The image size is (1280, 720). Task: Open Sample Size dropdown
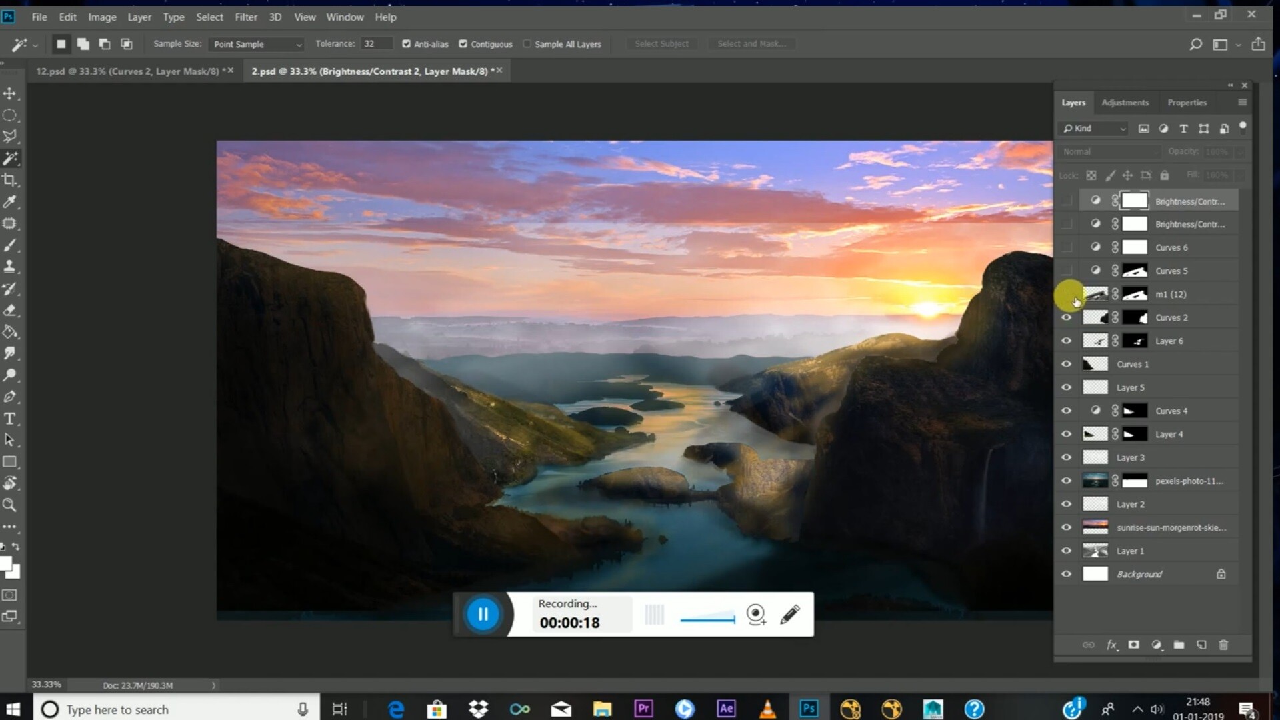pyautogui.click(x=257, y=44)
